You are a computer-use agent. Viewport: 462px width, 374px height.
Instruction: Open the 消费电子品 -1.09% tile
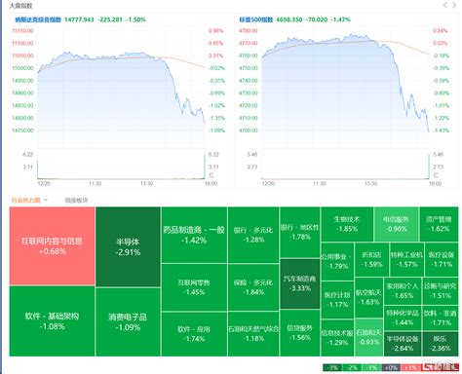(x=128, y=321)
